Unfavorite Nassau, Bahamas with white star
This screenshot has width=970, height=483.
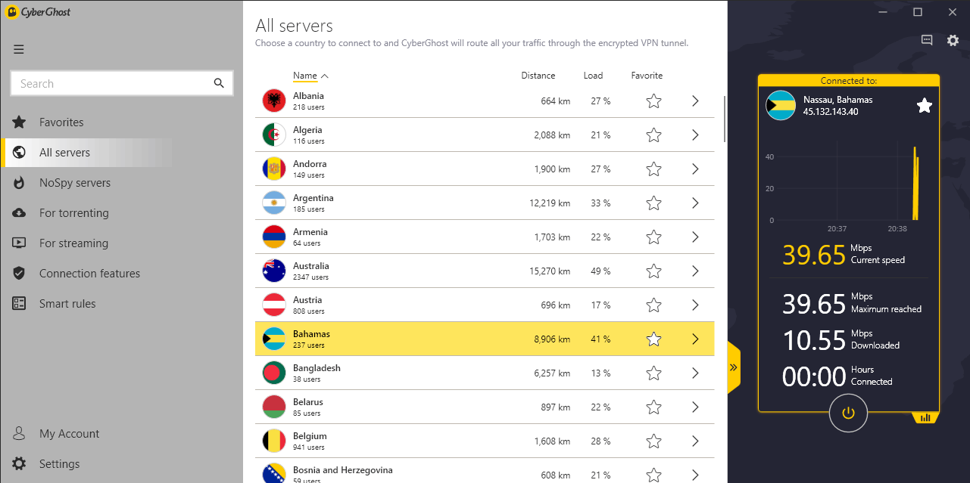pos(925,106)
